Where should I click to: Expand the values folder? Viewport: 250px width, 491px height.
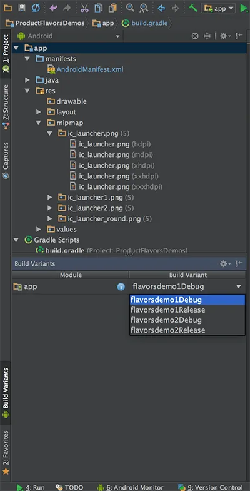[39, 229]
